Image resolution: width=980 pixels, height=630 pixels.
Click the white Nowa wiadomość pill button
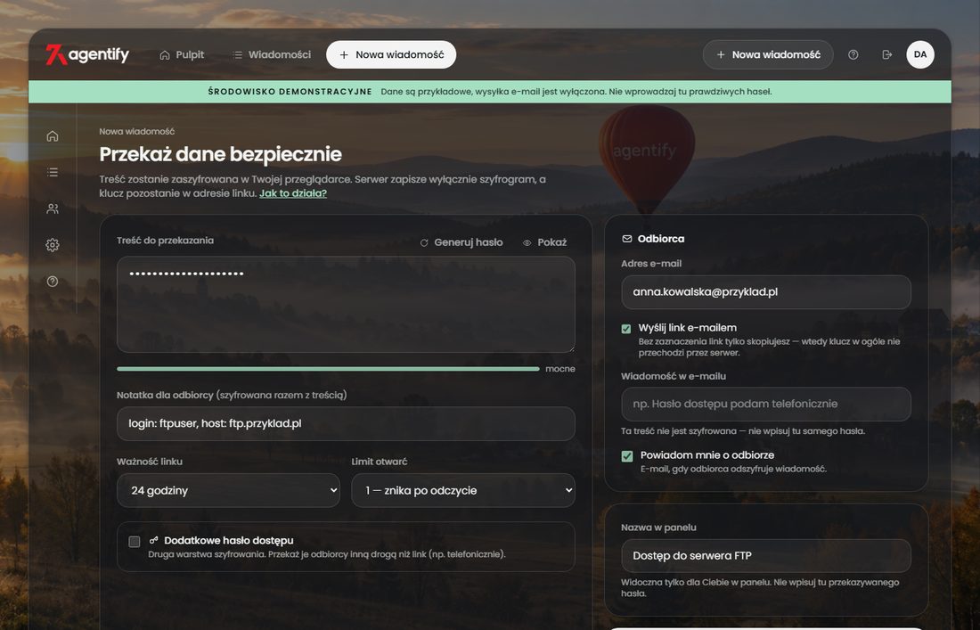(391, 55)
